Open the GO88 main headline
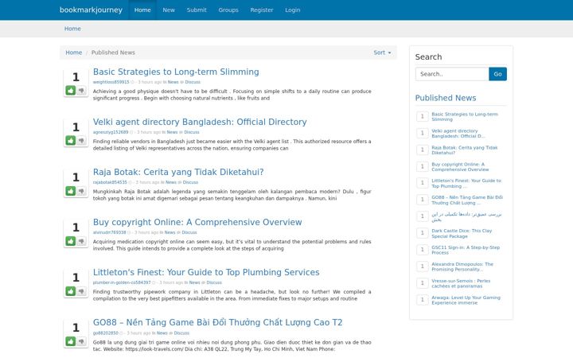 pyautogui.click(x=217, y=322)
